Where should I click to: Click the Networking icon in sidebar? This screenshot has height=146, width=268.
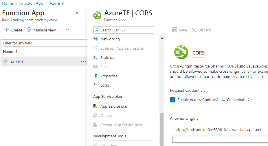tap(96, 39)
